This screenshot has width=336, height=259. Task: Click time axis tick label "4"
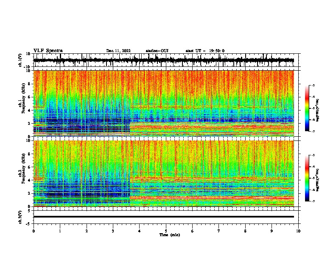point(140,231)
